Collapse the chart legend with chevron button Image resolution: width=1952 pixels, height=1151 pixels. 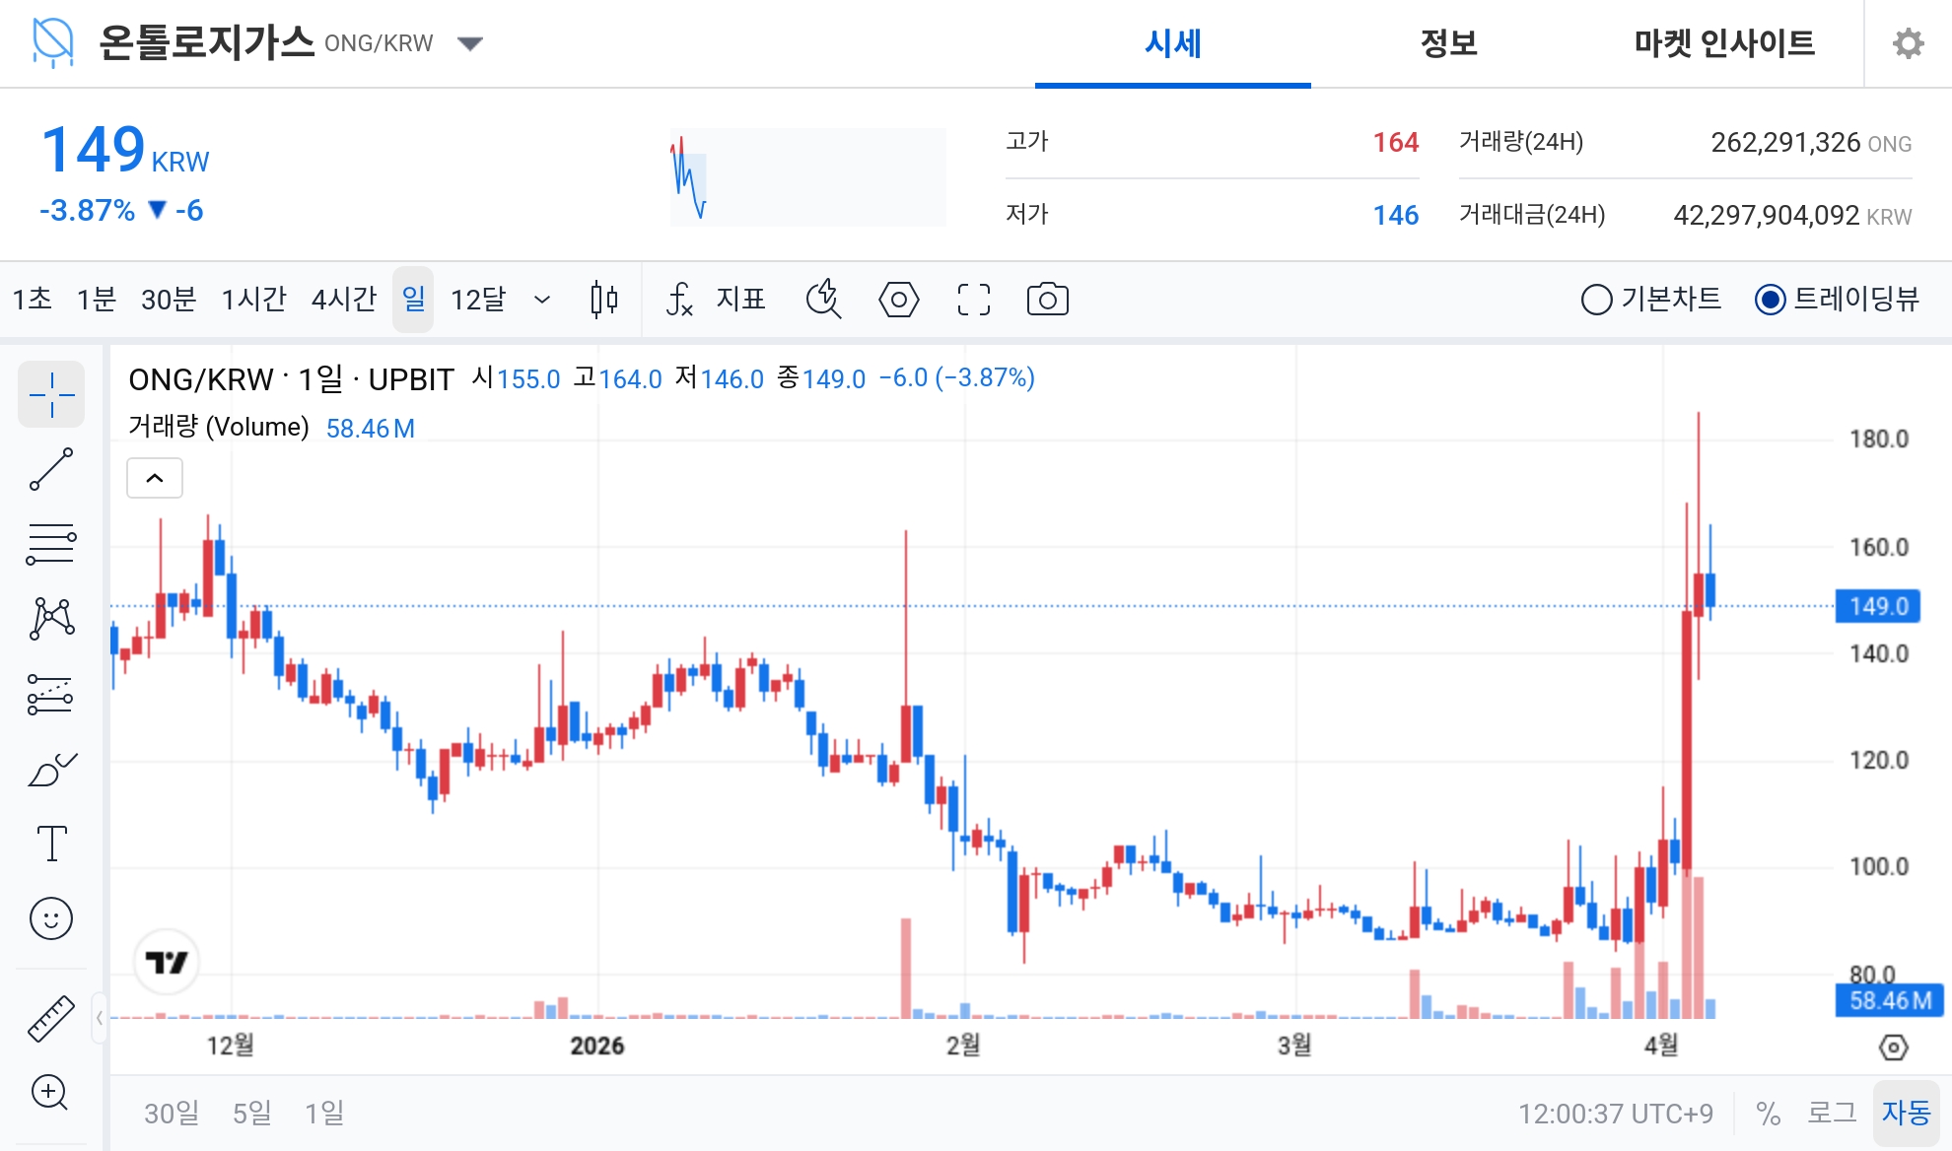click(x=154, y=477)
